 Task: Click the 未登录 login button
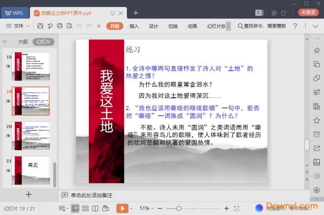[308, 13]
